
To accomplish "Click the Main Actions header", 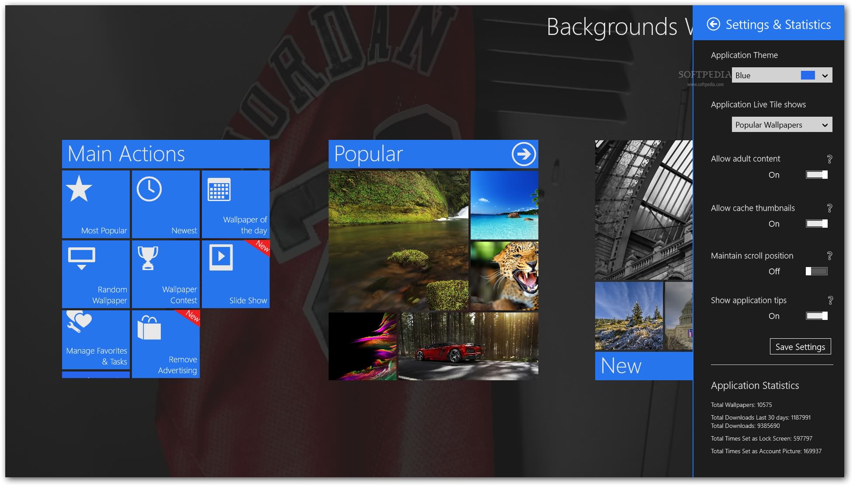I will click(x=166, y=154).
